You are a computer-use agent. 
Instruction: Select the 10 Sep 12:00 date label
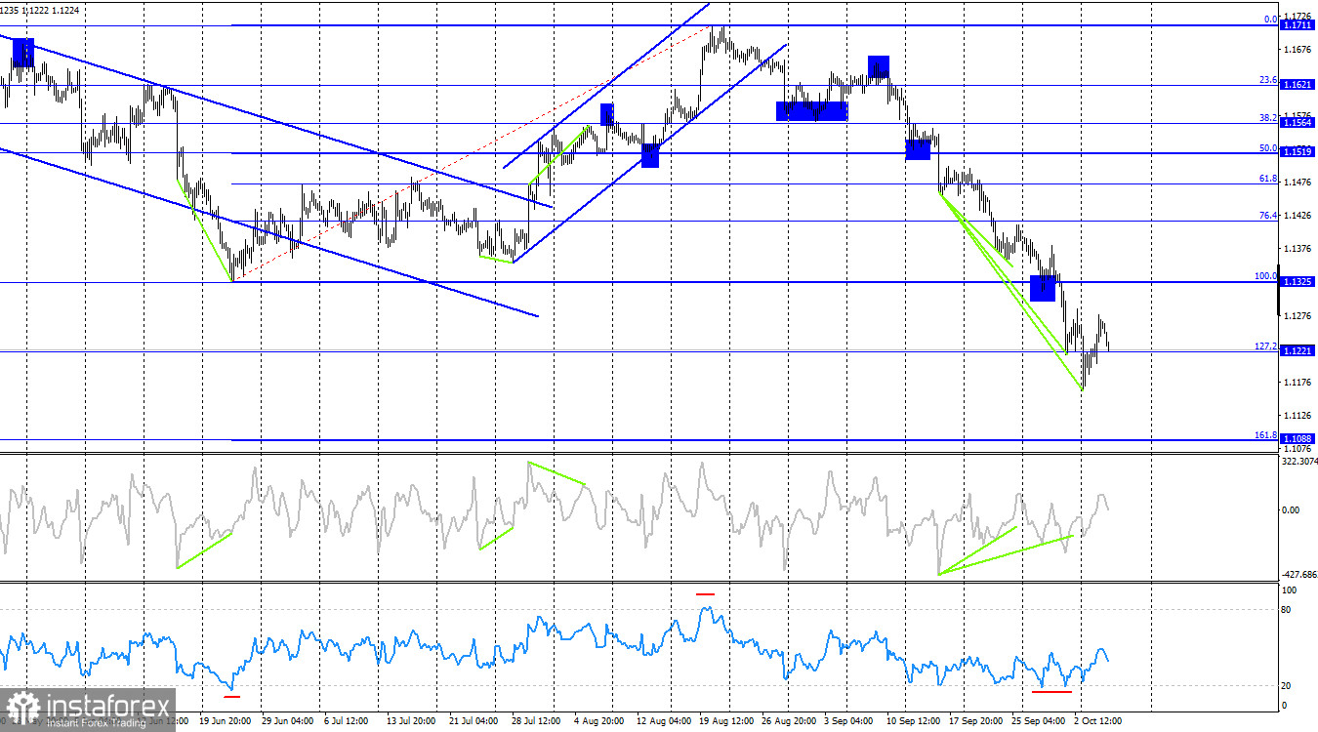913,721
